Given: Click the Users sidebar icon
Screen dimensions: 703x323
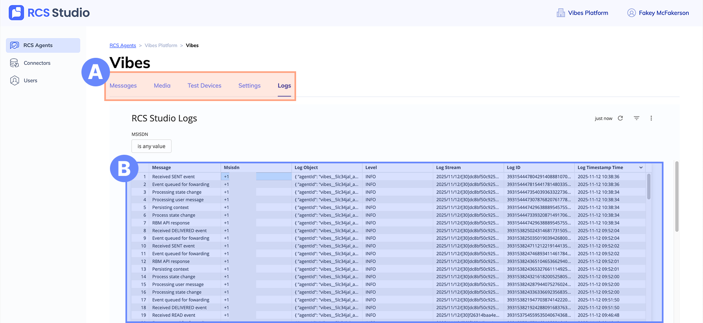Looking at the screenshot, I should click(x=15, y=80).
